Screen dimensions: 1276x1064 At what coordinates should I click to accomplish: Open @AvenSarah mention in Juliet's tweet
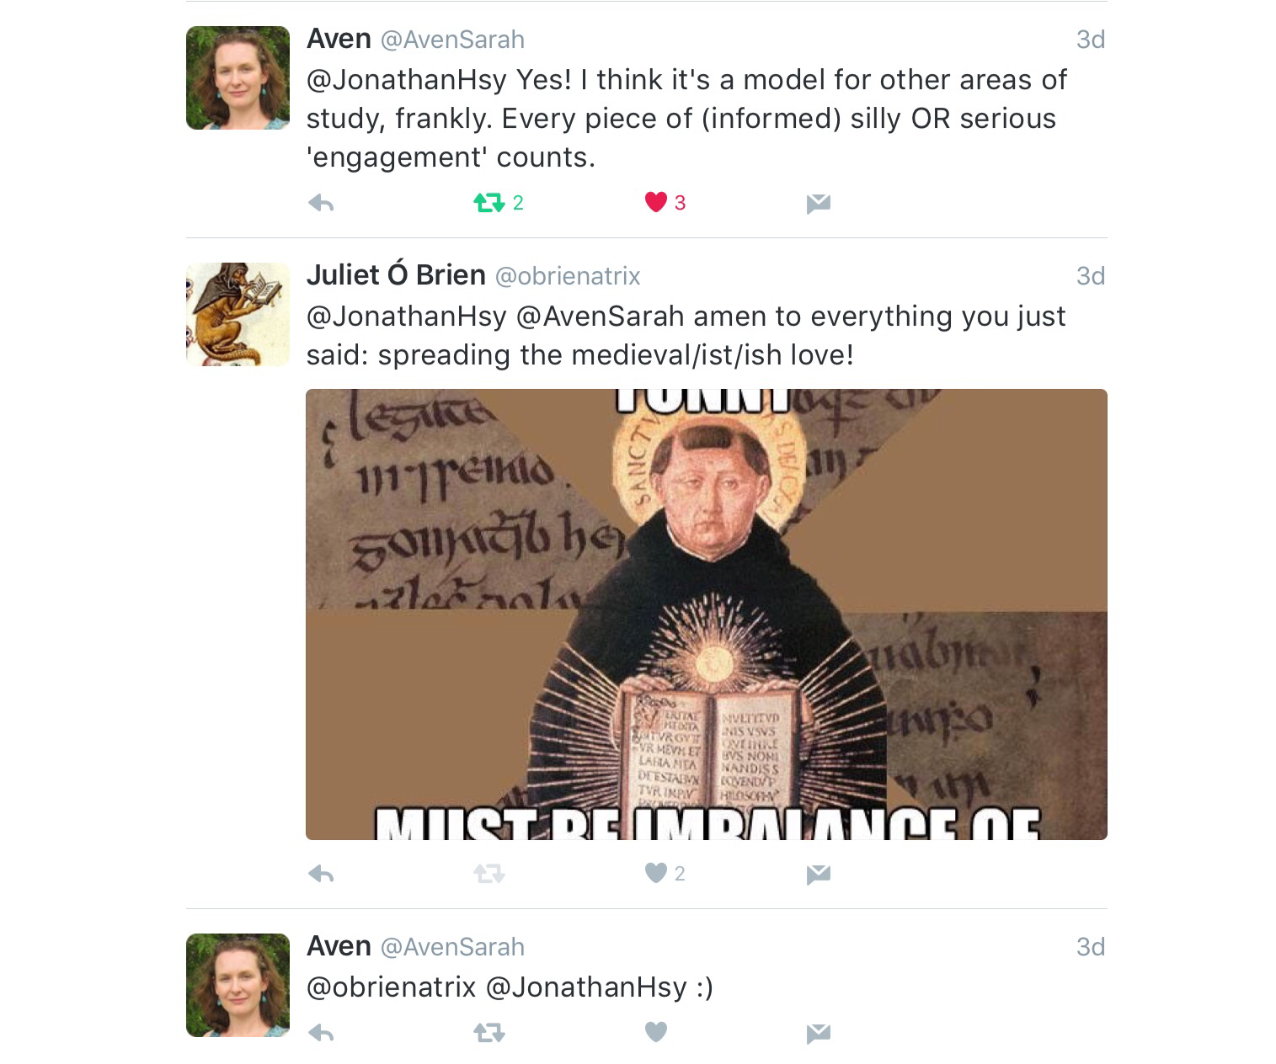tap(600, 317)
